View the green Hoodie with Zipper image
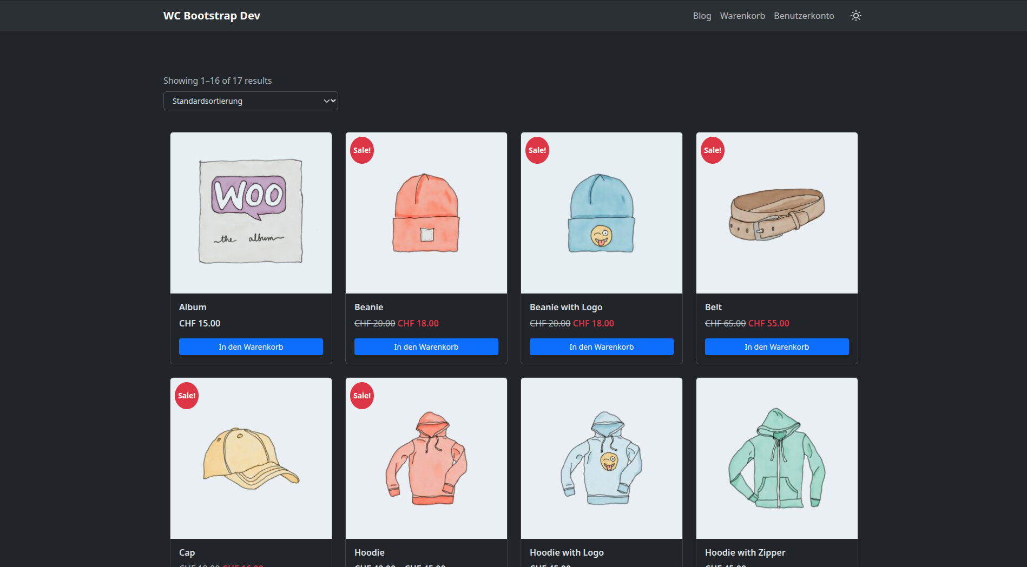The height and width of the screenshot is (567, 1027). tap(776, 458)
